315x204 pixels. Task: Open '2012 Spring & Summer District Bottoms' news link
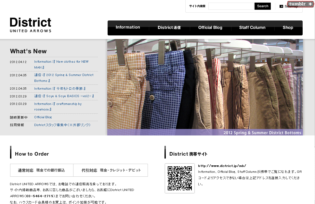[64, 78]
